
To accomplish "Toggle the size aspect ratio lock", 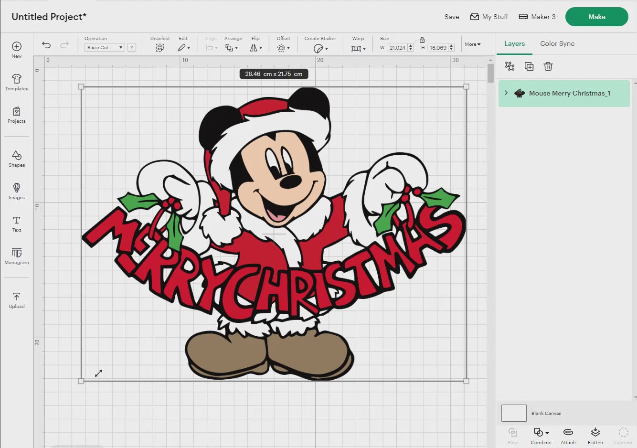I will (x=422, y=40).
